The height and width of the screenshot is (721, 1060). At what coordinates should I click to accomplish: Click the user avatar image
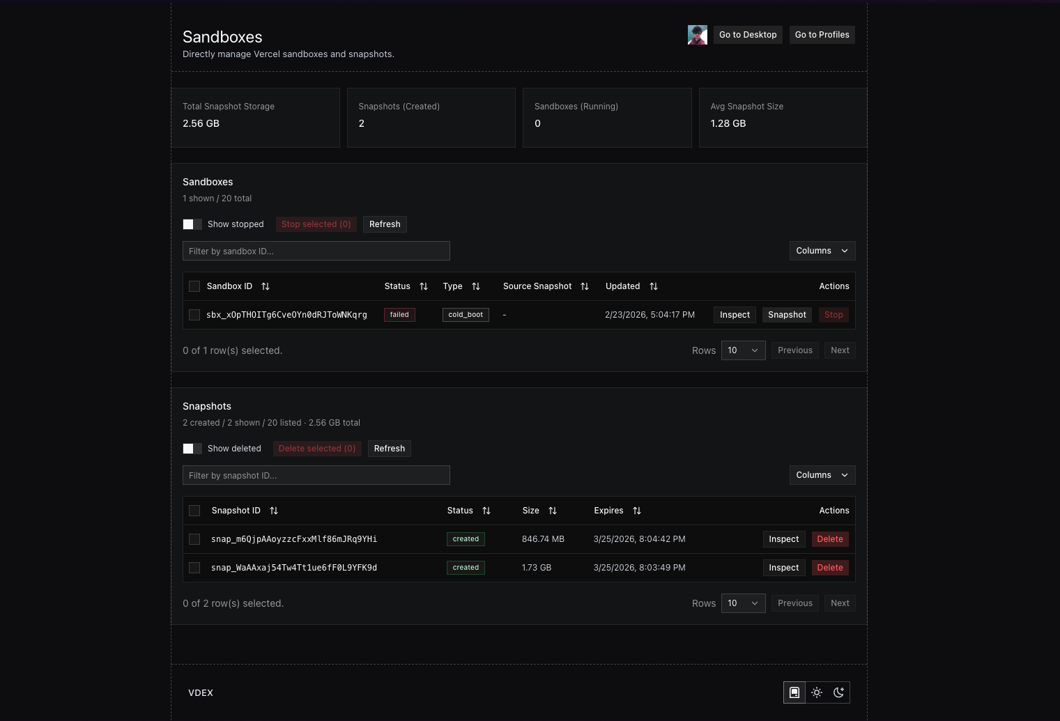pyautogui.click(x=697, y=35)
